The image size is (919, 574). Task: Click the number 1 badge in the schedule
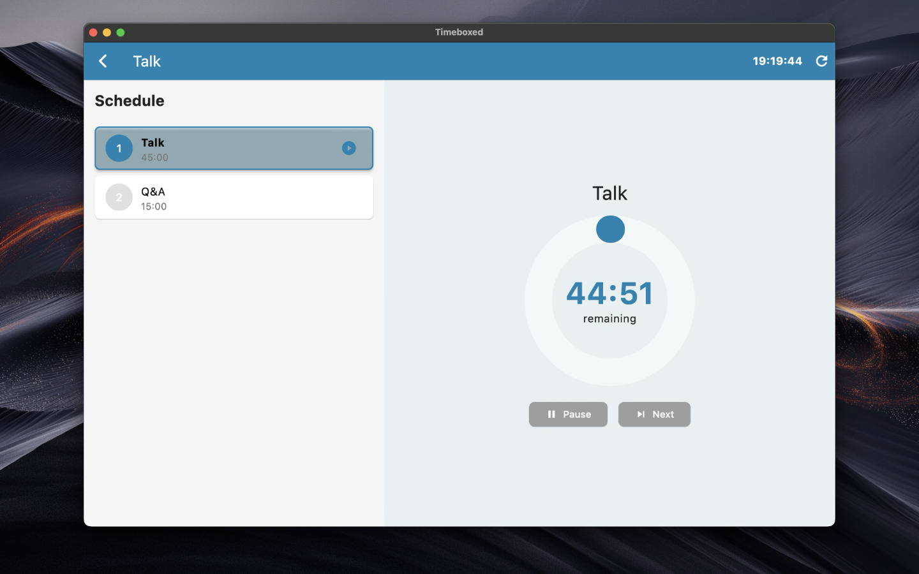pyautogui.click(x=119, y=149)
